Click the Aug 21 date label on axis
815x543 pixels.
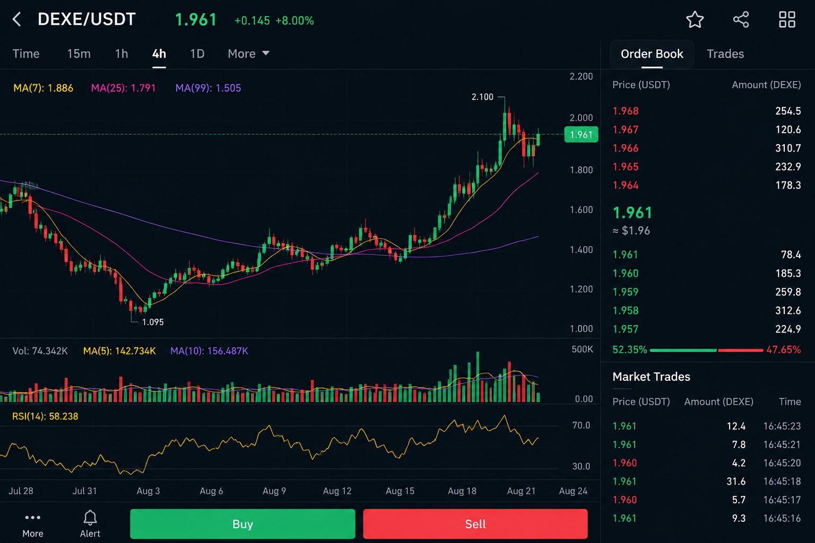[521, 491]
